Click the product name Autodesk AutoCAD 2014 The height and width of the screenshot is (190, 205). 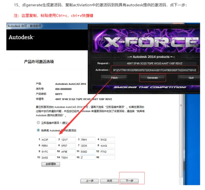pos(71,84)
